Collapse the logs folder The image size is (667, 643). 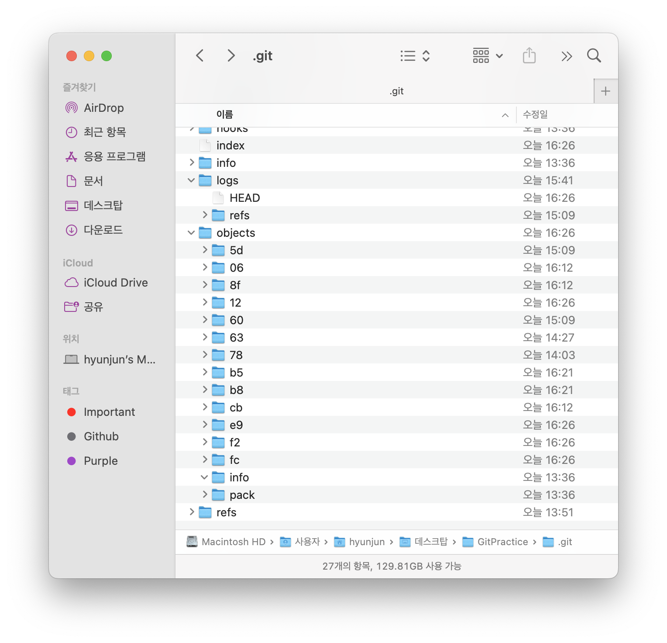pos(191,180)
